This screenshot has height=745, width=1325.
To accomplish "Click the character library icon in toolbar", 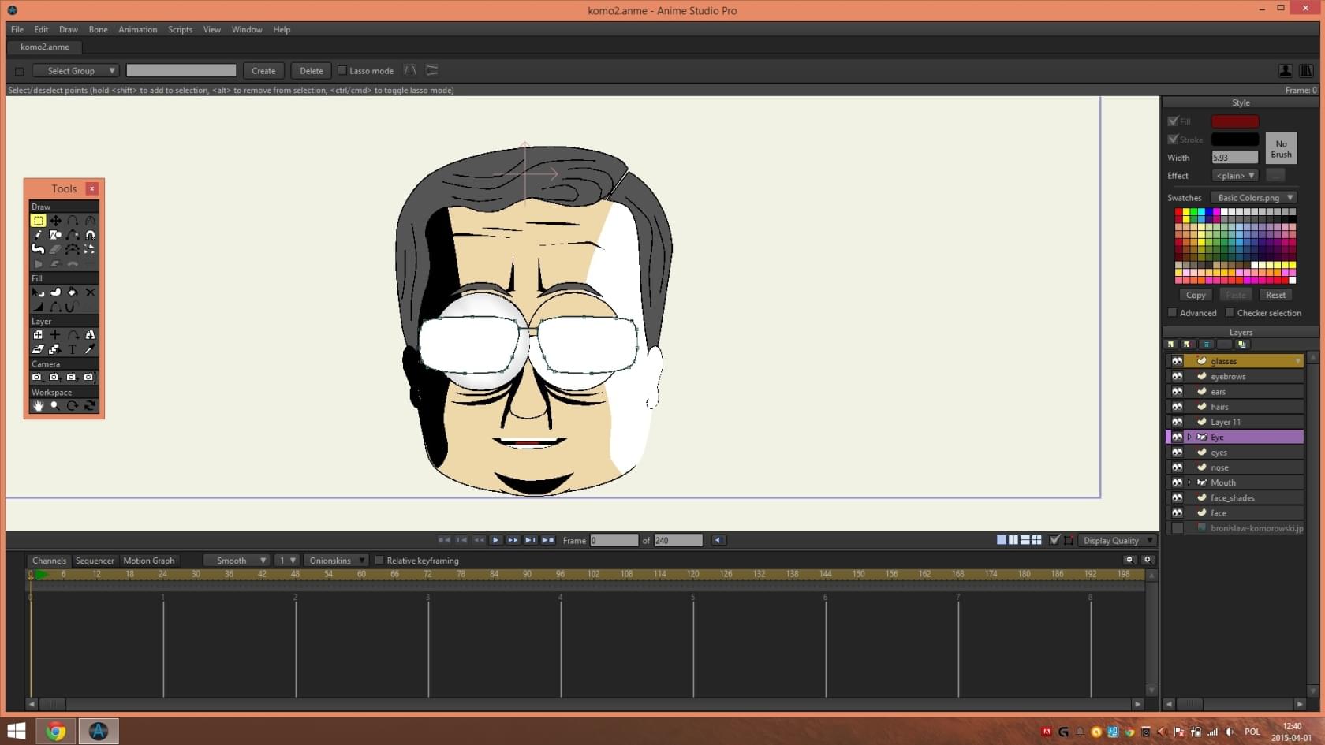I will coord(1285,71).
